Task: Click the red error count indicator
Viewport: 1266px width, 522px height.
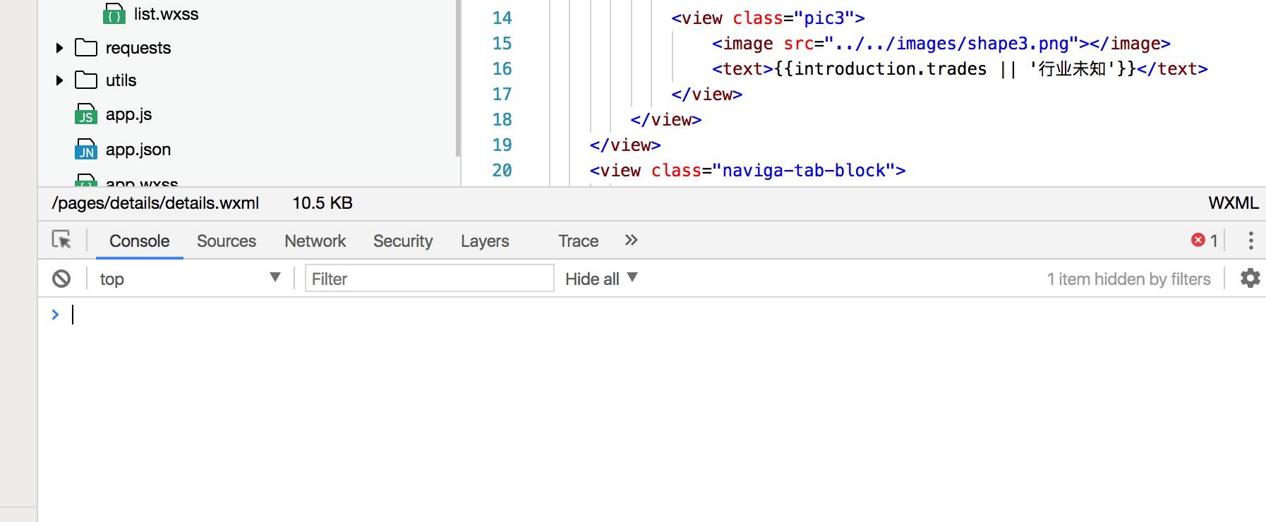Action: coord(1205,241)
